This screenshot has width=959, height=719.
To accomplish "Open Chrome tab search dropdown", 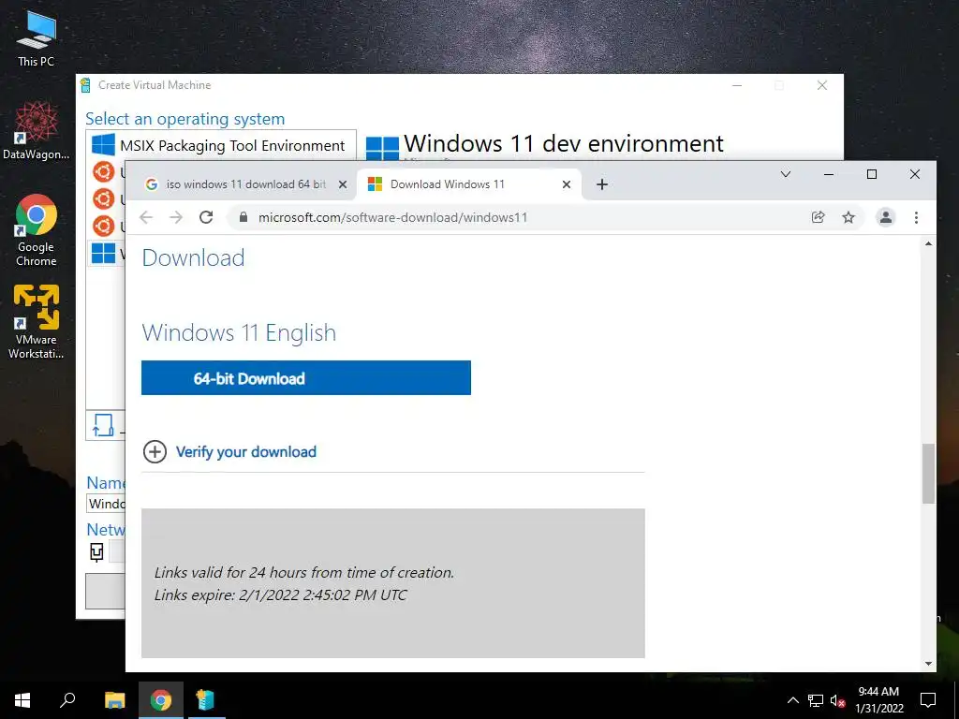I will (x=786, y=174).
